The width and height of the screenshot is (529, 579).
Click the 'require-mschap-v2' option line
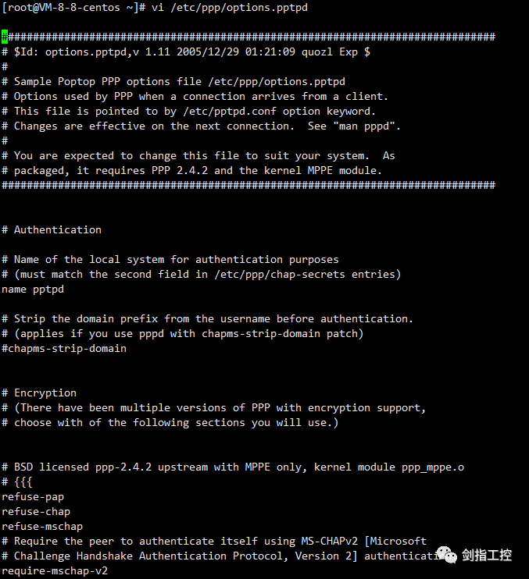point(55,571)
